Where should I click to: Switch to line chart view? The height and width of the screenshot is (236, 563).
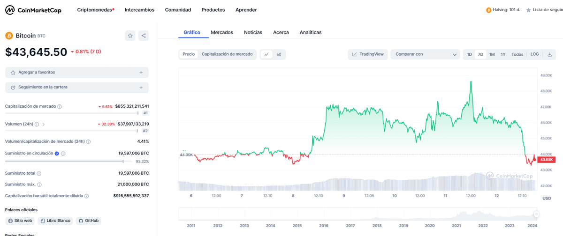click(x=266, y=54)
